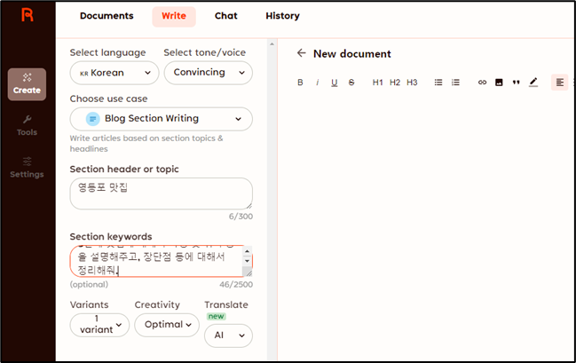576x363 pixels.
Task: Click the green new badge under Translate
Action: click(216, 316)
